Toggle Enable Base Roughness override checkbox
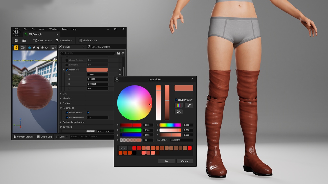This screenshot has height=184, width=328. click(x=67, y=113)
